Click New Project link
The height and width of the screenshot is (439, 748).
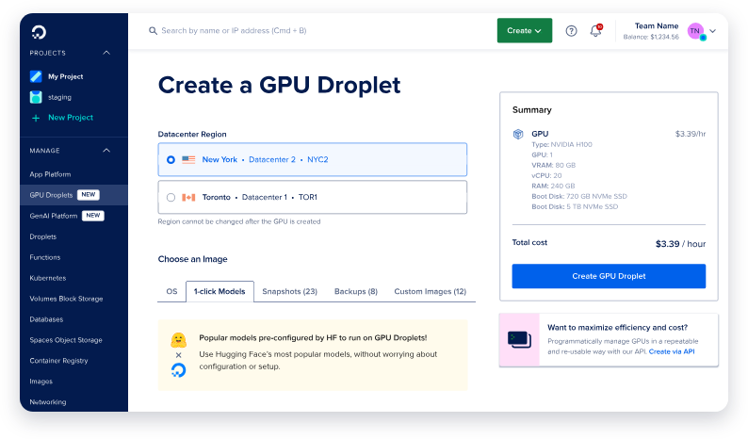pos(71,118)
